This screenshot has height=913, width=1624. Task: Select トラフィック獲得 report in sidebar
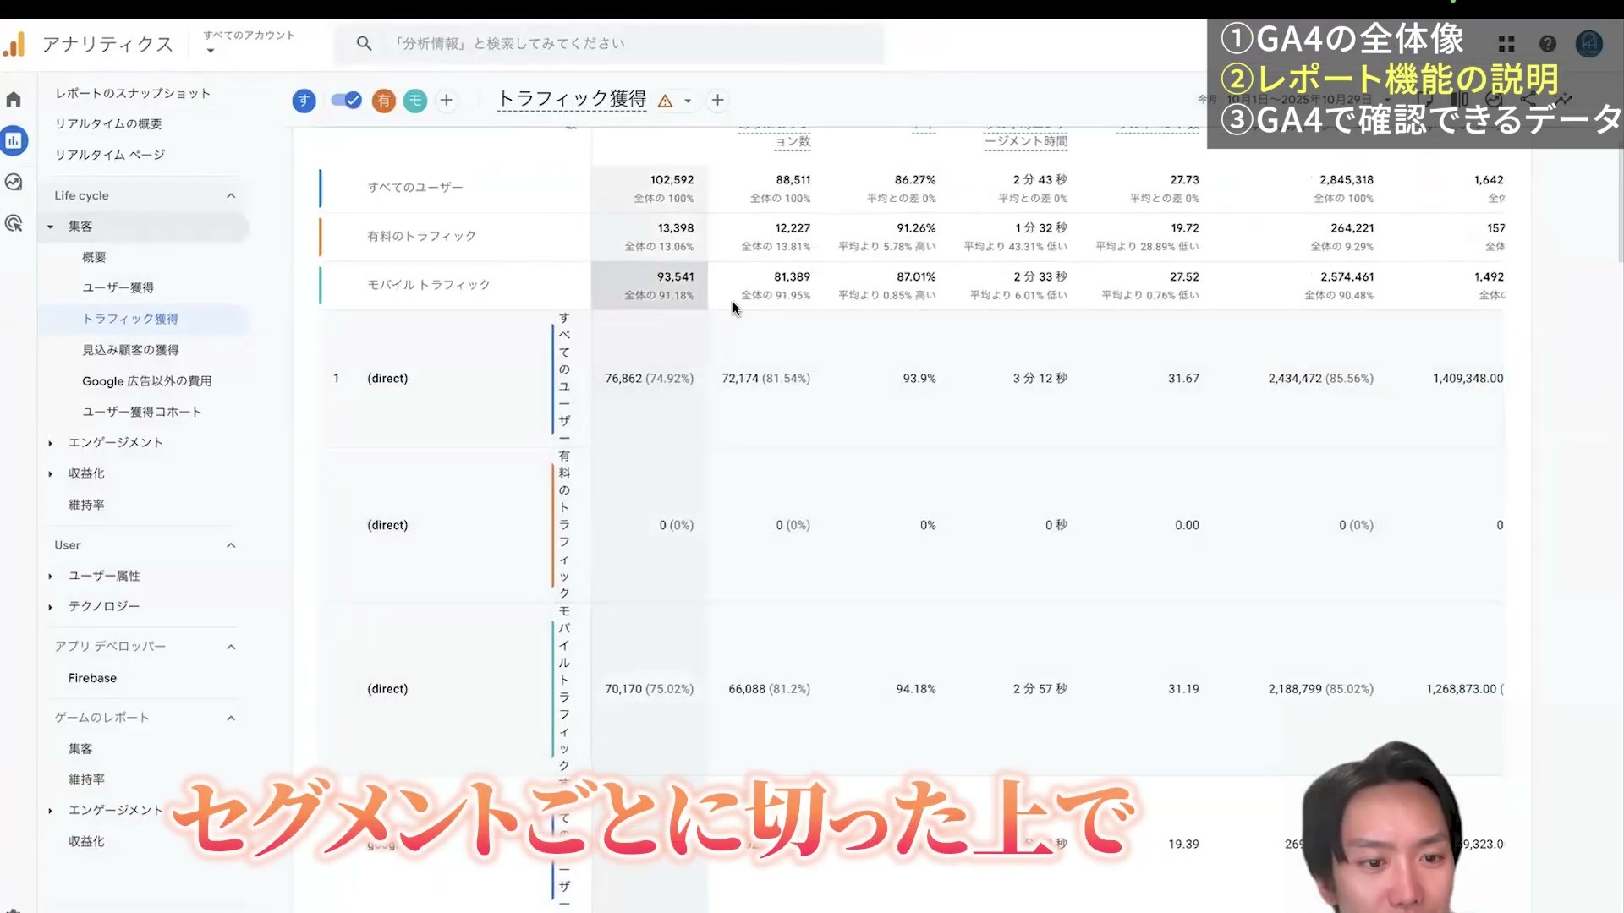click(x=129, y=319)
